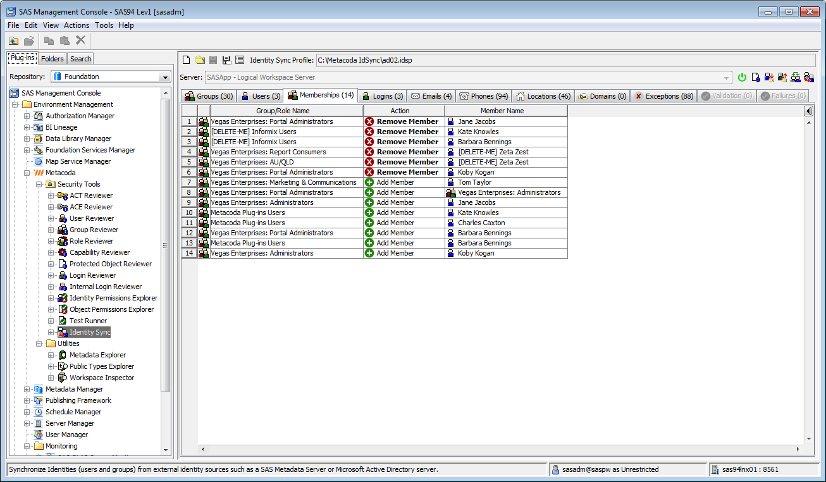Viewport: 826px width, 482px height.
Task: Click the Paste toolbar icon
Action: pyautogui.click(x=65, y=40)
